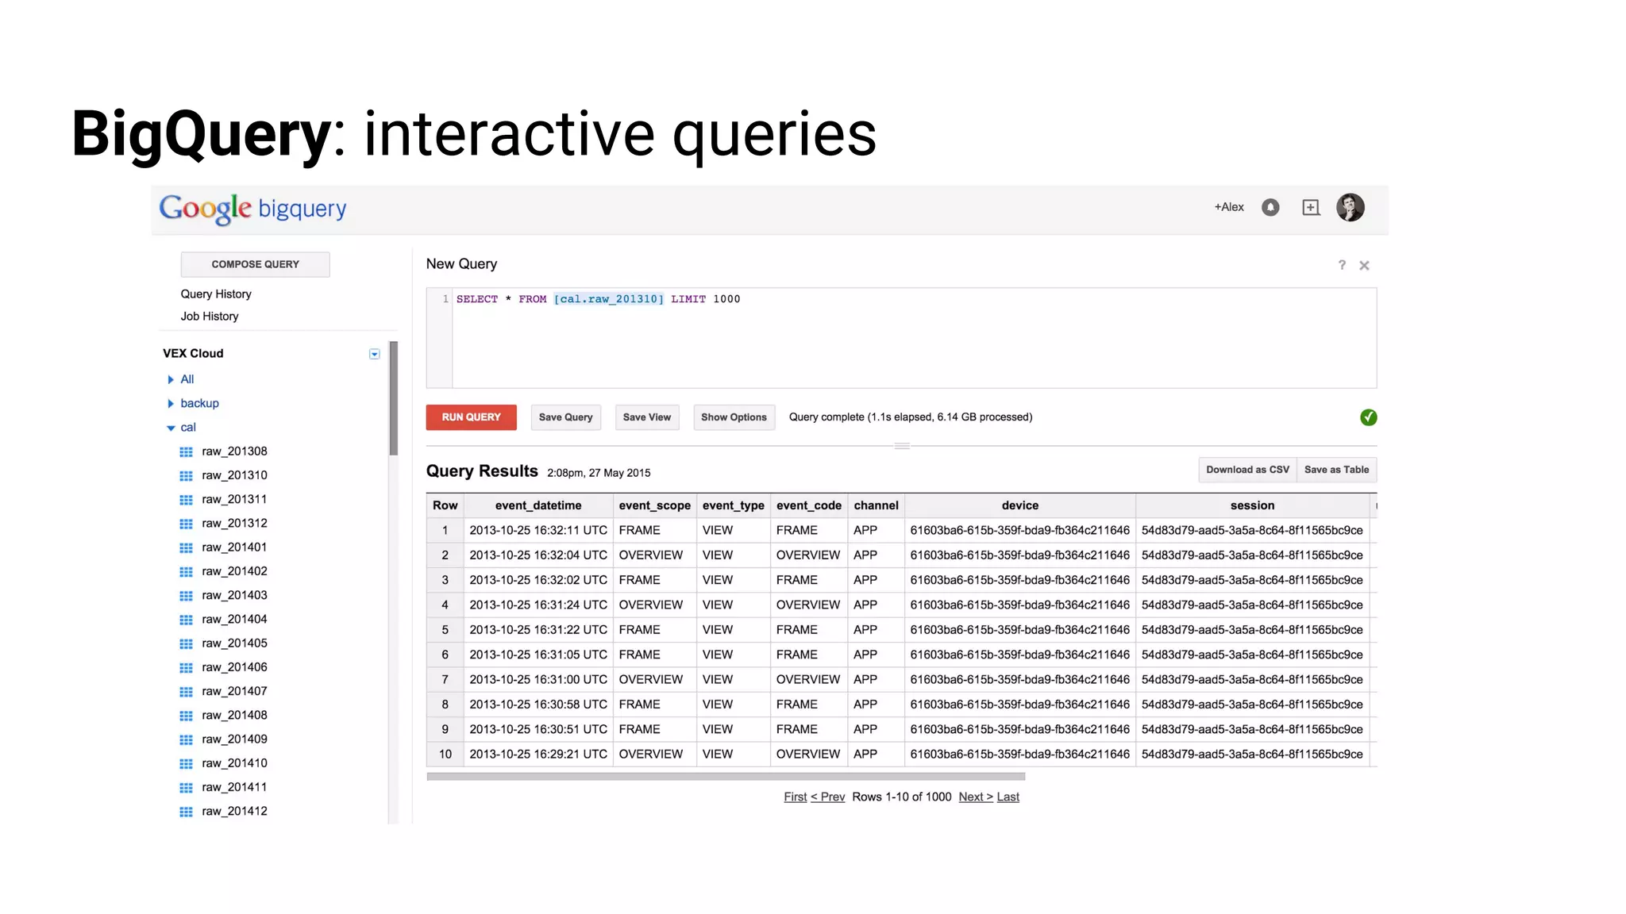Click Save View button
The image size is (1626, 914).
point(647,417)
